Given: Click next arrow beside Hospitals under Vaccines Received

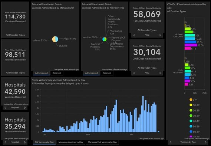Looking at the screenshot, I should tap(25, 108).
